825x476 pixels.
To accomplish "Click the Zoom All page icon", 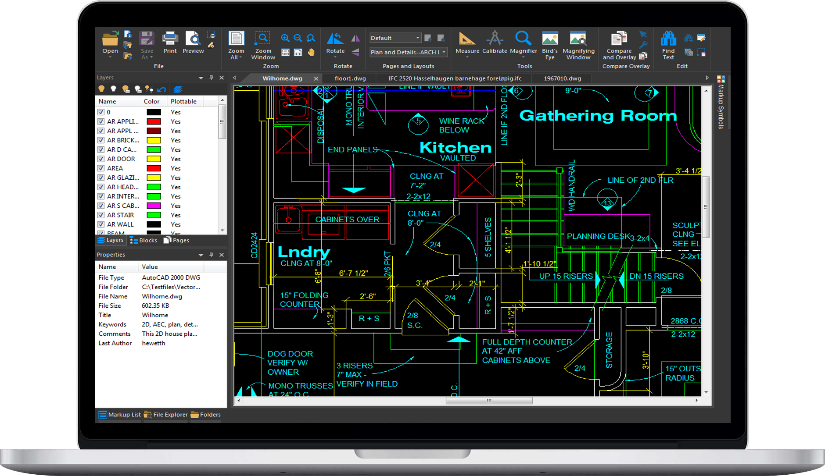I will [236, 38].
